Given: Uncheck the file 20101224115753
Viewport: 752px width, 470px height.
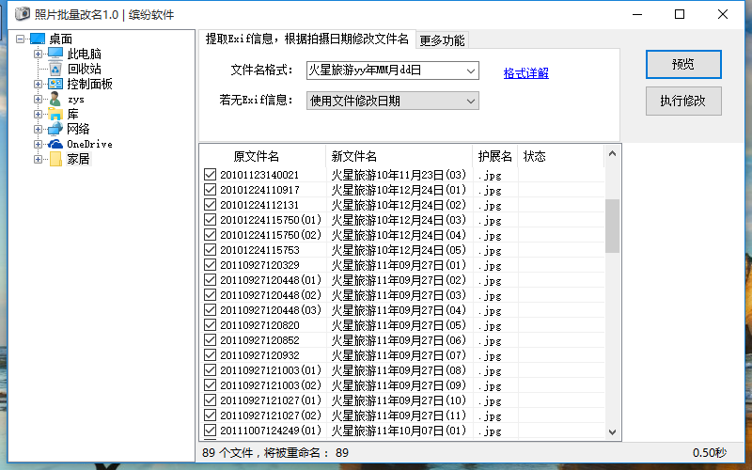Looking at the screenshot, I should click(x=210, y=249).
